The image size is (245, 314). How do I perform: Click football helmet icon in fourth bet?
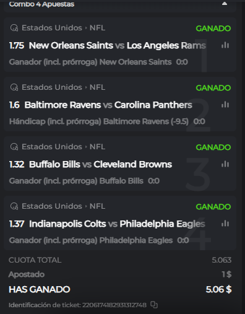14,206
